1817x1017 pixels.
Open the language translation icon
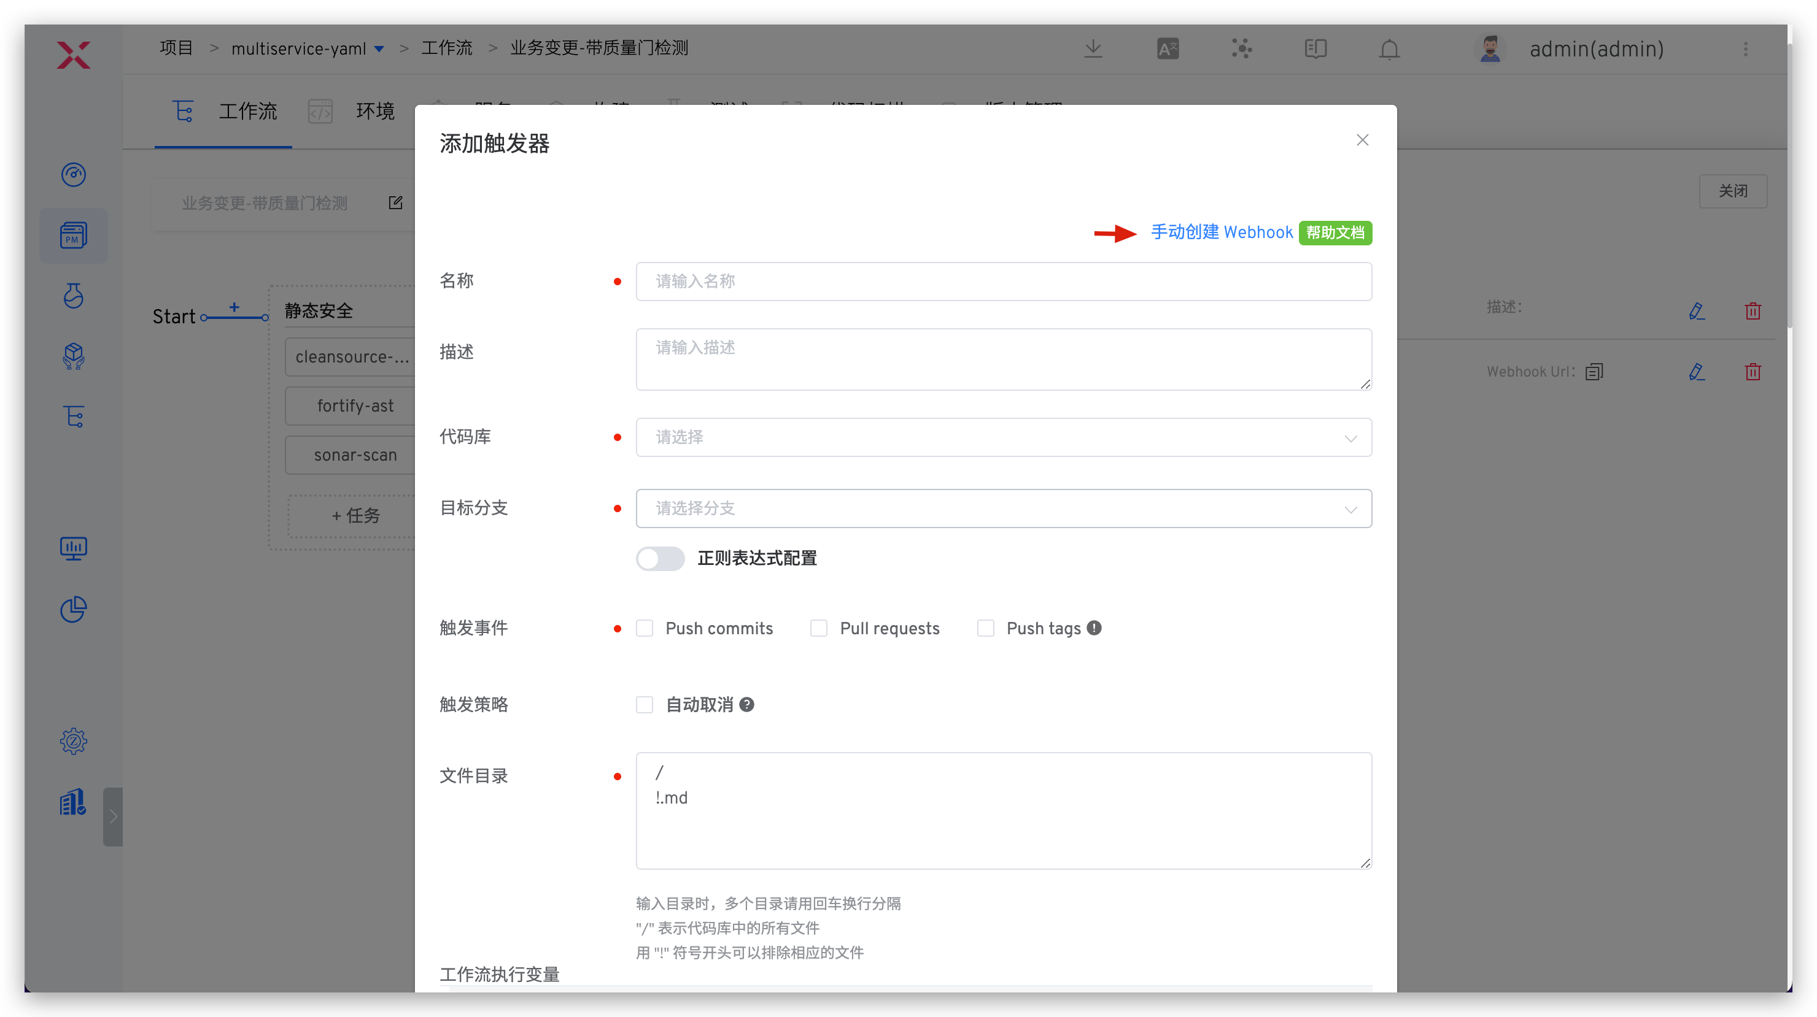[1168, 49]
